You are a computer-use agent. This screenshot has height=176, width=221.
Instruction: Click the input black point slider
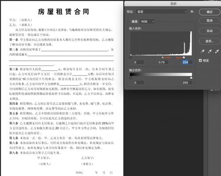click(130, 57)
